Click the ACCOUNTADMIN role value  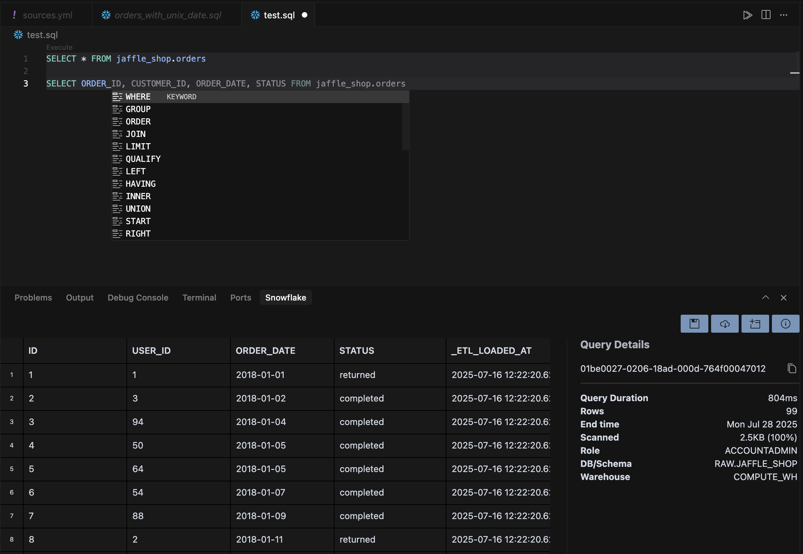[761, 451]
